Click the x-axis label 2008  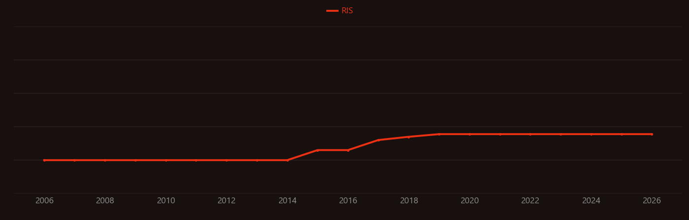point(105,201)
